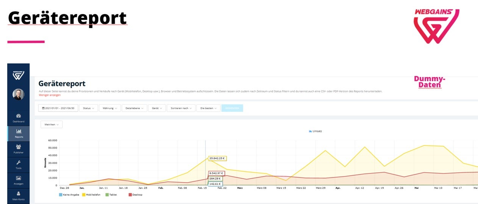
Task: Open the date range picker field
Action: [x=58, y=108]
